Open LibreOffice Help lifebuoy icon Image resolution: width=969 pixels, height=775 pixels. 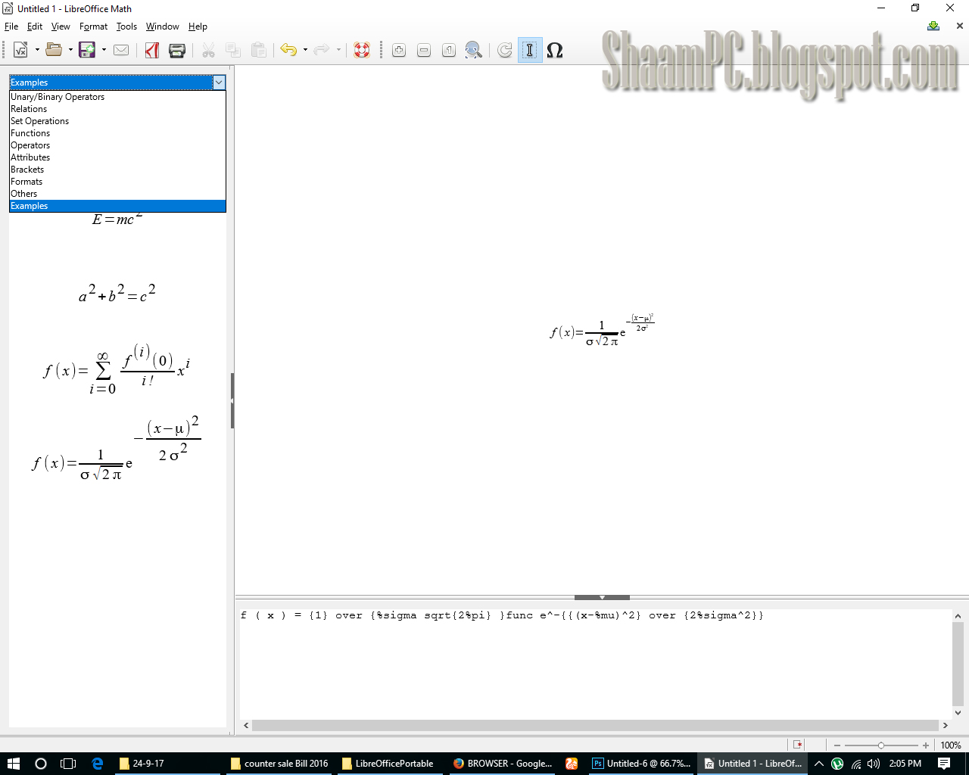(362, 50)
